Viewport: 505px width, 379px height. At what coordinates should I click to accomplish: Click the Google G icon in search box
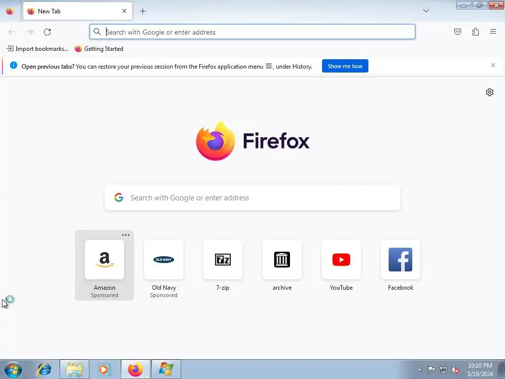(x=119, y=197)
